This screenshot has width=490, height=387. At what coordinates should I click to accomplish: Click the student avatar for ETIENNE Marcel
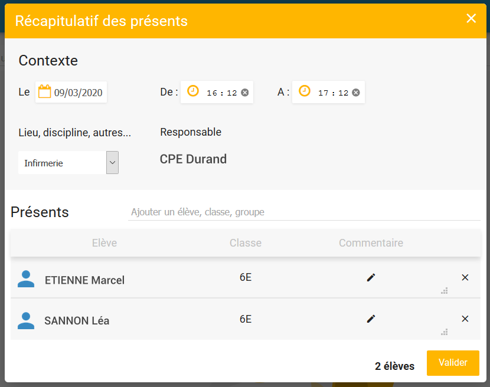(26, 278)
